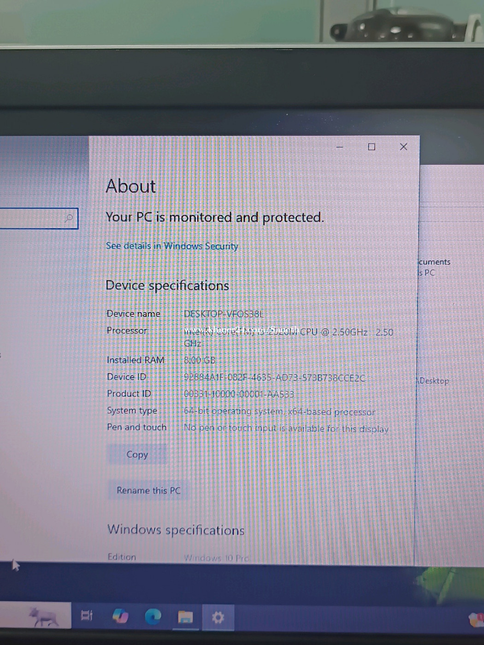The width and height of the screenshot is (484, 645).
Task: Click the Pen and touch label
Action: tap(137, 428)
